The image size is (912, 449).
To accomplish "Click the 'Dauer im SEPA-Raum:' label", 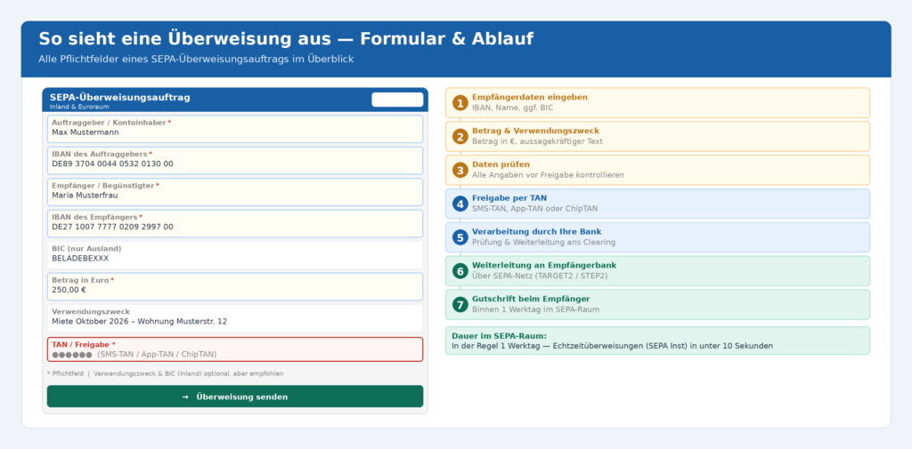I will tap(499, 336).
